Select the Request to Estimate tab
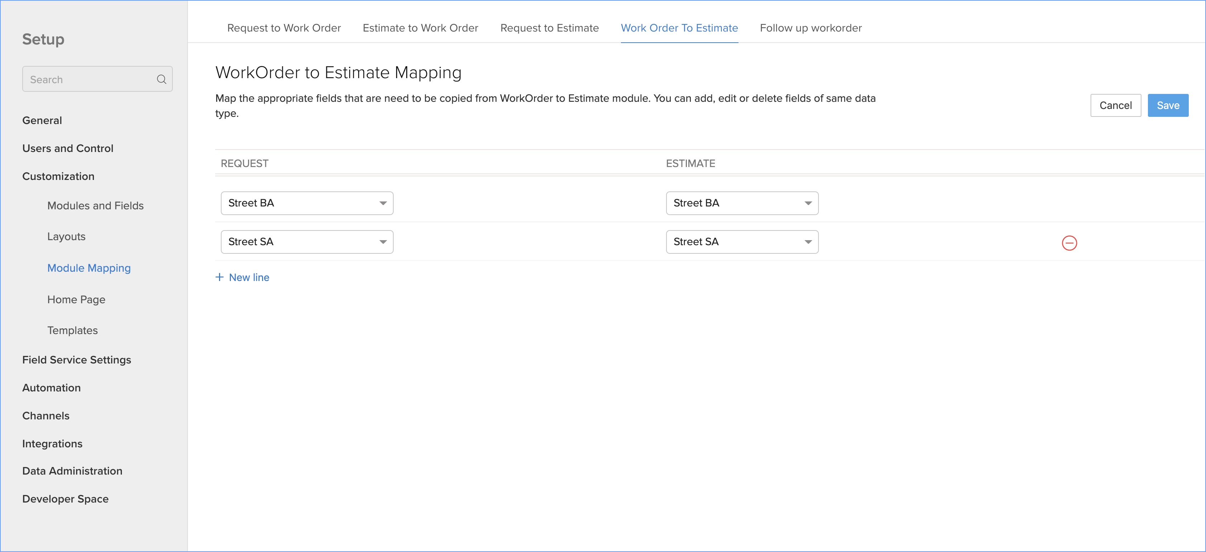The width and height of the screenshot is (1206, 552). point(549,28)
